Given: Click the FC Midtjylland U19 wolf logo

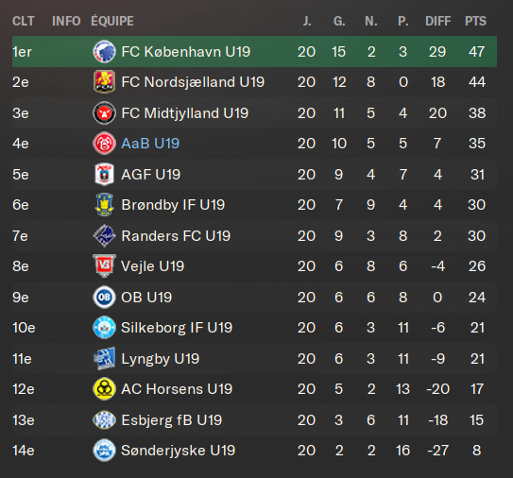Looking at the screenshot, I should click(104, 113).
